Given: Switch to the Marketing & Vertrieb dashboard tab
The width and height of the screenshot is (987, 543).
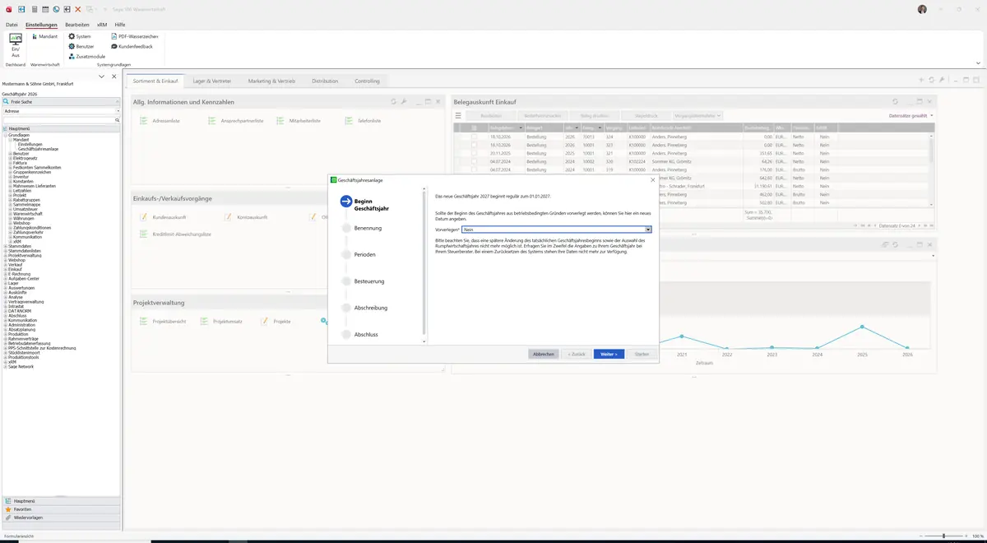Looking at the screenshot, I should (x=271, y=81).
